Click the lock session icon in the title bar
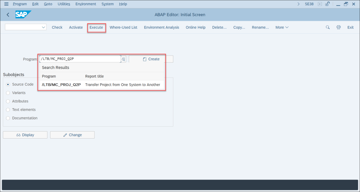The width and height of the screenshot is (360, 192). pyautogui.click(x=328, y=4)
